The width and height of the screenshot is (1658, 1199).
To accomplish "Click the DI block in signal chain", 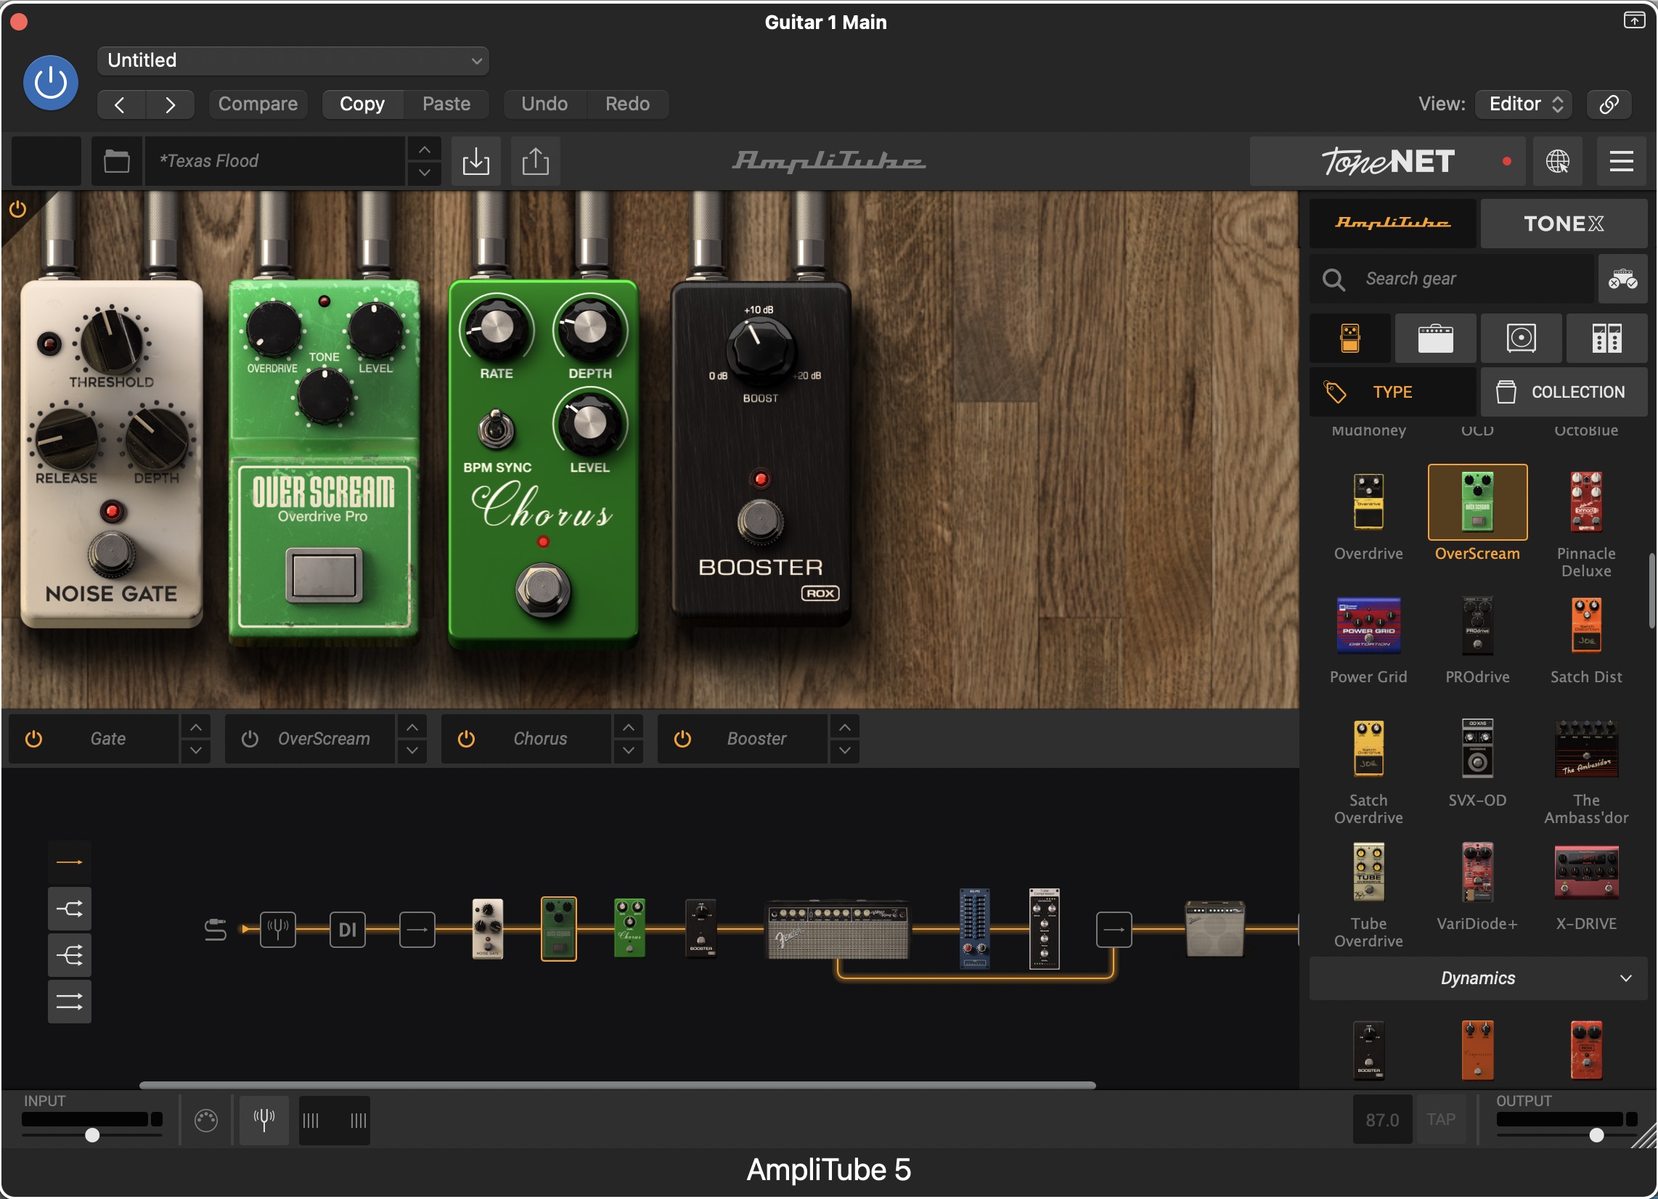I will click(347, 930).
